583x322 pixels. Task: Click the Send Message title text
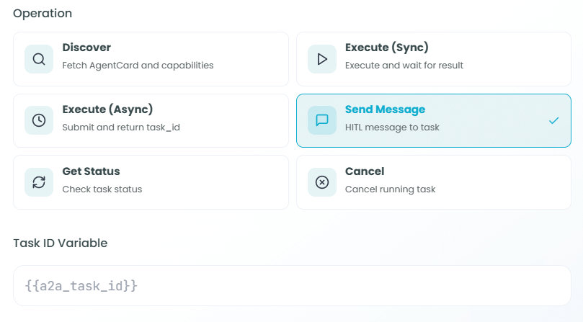[385, 109]
